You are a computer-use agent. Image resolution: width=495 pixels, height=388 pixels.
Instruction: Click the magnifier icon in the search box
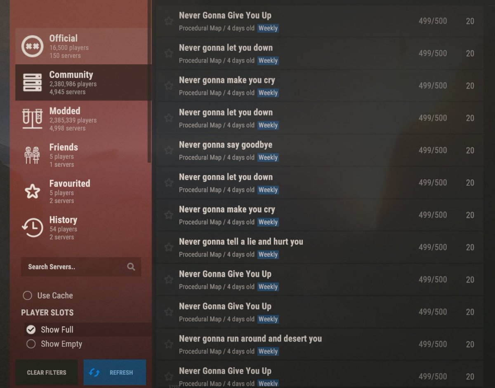pos(131,267)
